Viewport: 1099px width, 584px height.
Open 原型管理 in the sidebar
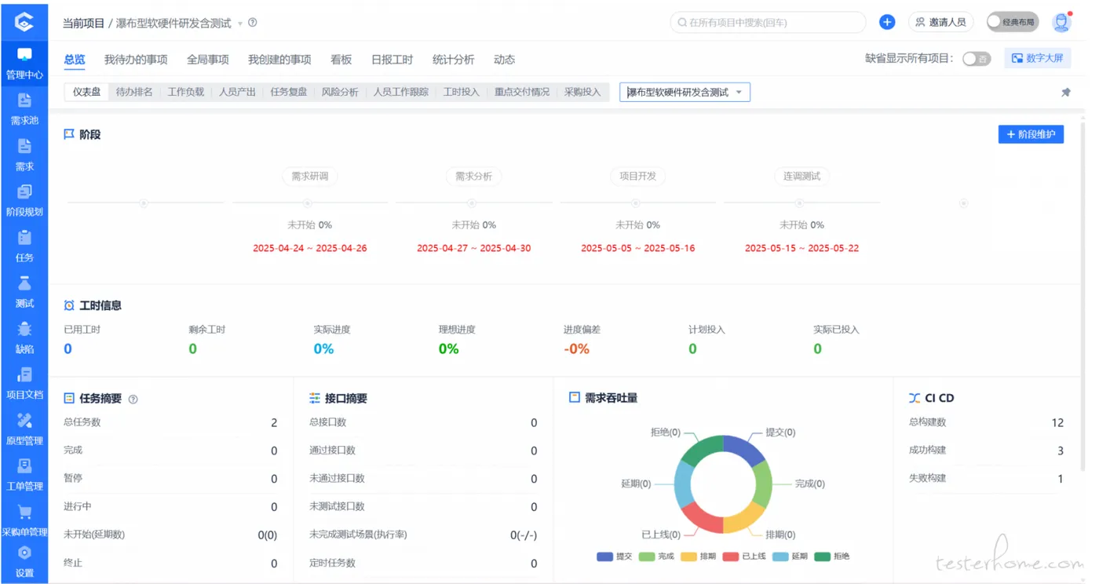24,421
